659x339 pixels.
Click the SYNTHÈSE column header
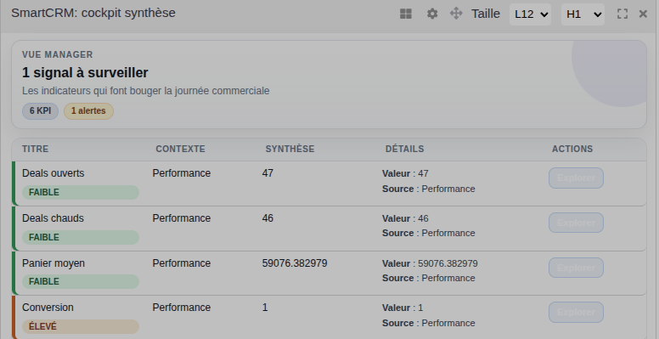point(290,149)
